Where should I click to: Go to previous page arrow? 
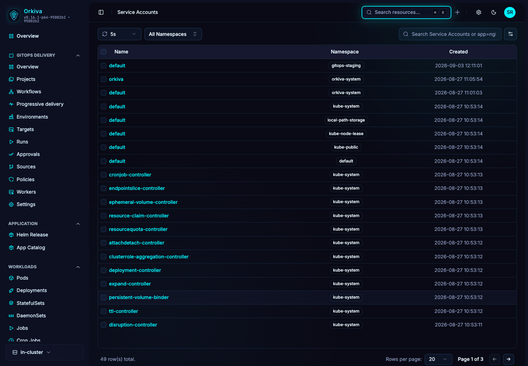(495, 359)
